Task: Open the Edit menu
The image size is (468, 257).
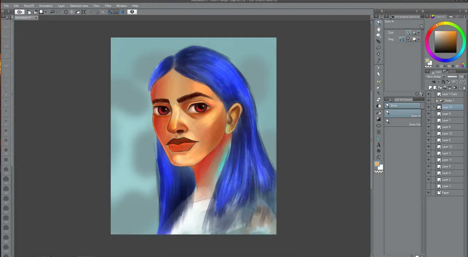Action: click(16, 6)
